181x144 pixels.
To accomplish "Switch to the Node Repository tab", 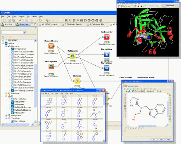I will click(22, 24).
